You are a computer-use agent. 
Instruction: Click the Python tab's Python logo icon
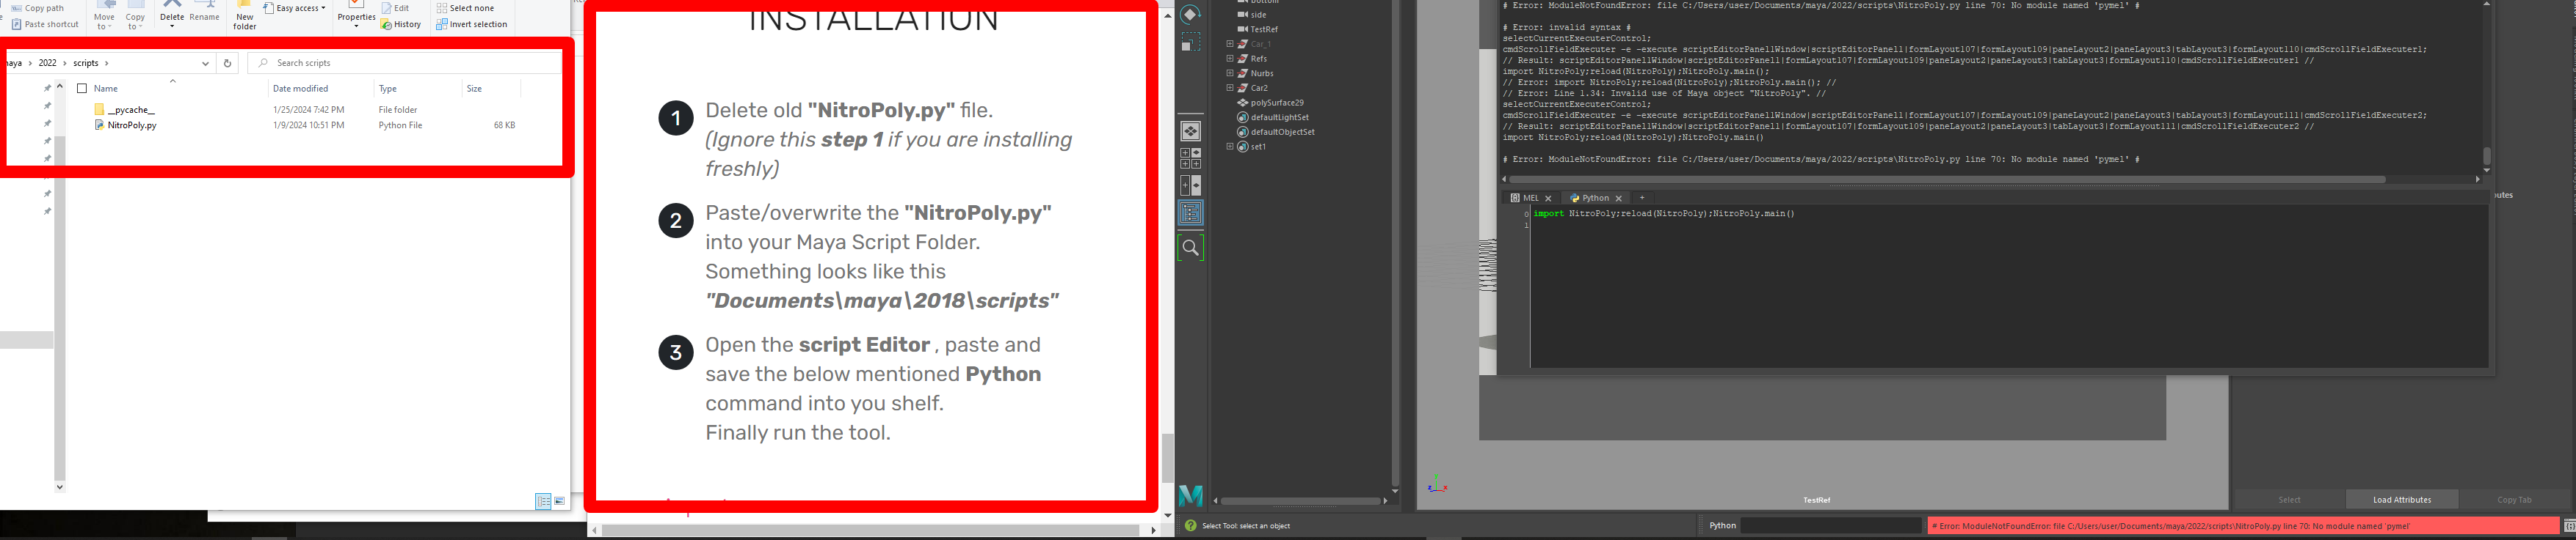[x=1574, y=199]
